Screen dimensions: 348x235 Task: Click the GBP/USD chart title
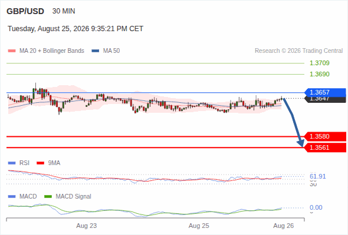(25, 11)
